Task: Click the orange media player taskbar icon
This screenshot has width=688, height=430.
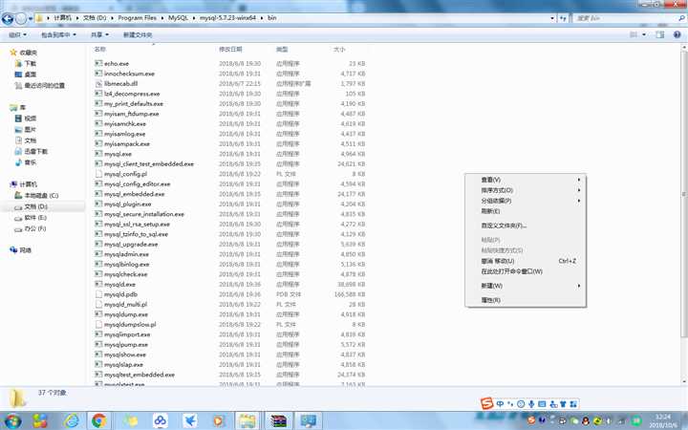Action: point(218,421)
